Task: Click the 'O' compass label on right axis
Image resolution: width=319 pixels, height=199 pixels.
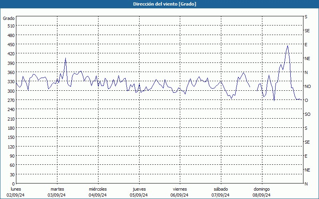Action: [x=306, y=100]
